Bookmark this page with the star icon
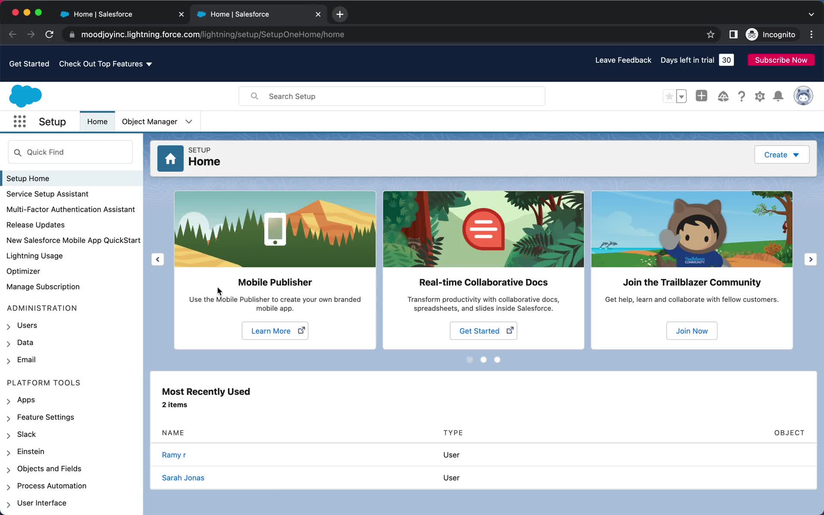824x515 pixels. coord(711,34)
